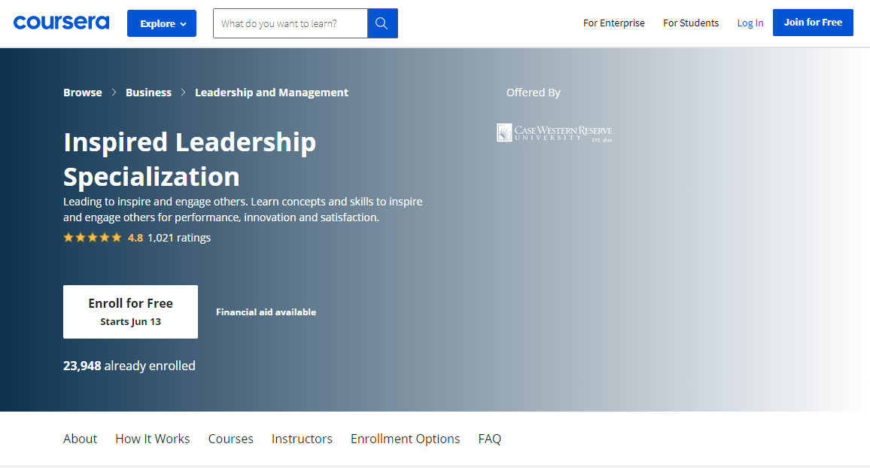870x468 pixels.
Task: Click Enroll for Free
Action: (x=130, y=311)
